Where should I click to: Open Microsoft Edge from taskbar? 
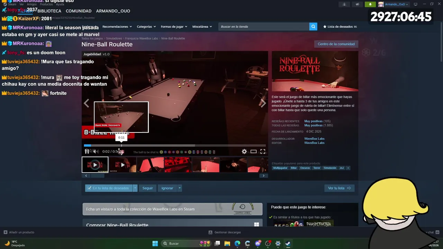237,243
